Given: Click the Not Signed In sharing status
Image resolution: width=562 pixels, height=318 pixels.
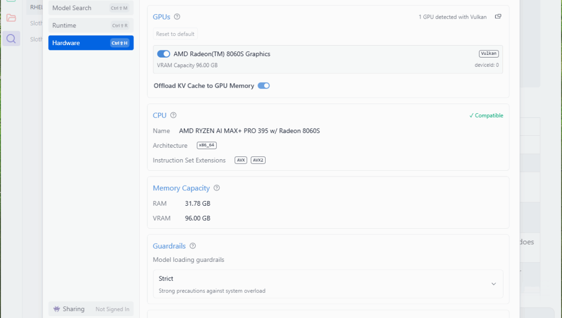Looking at the screenshot, I should click(112, 309).
